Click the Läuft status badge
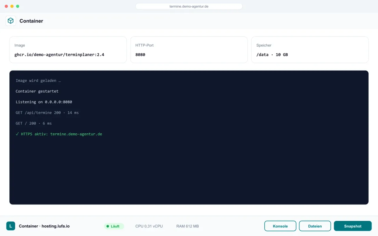 coord(114,226)
